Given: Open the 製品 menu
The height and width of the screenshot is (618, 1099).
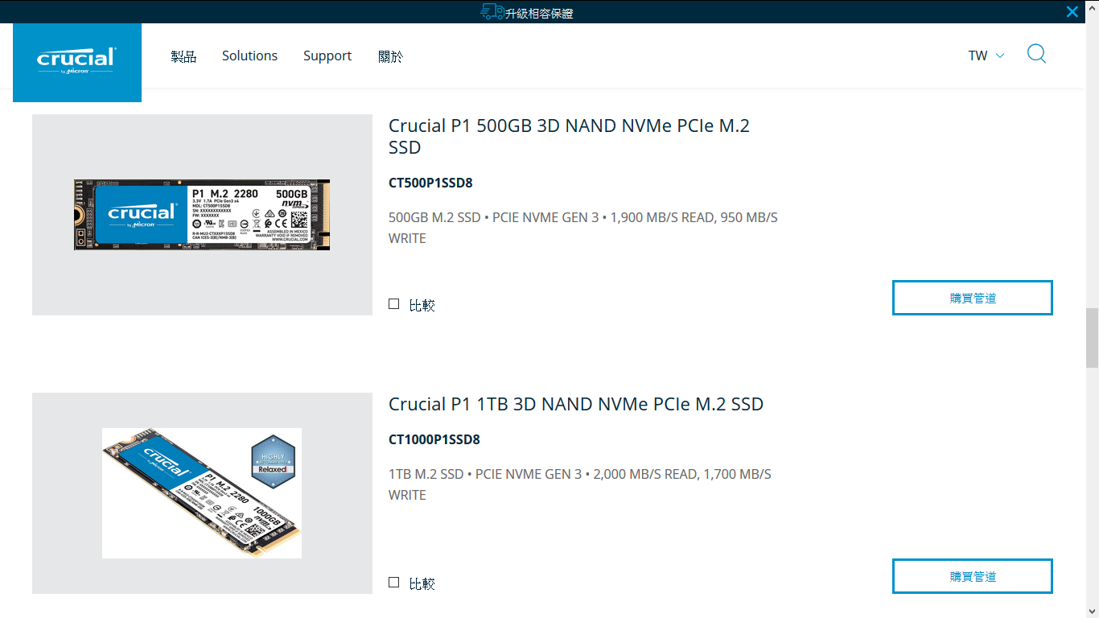Looking at the screenshot, I should tap(183, 56).
